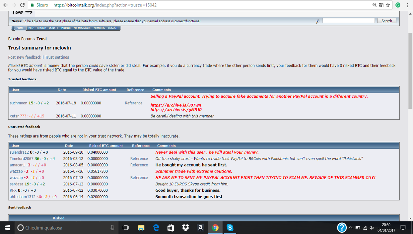Click the 0.05617300 risked BTC value

(97, 171)
